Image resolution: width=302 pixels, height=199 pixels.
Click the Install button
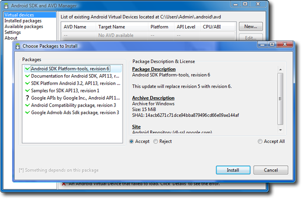click(233, 170)
